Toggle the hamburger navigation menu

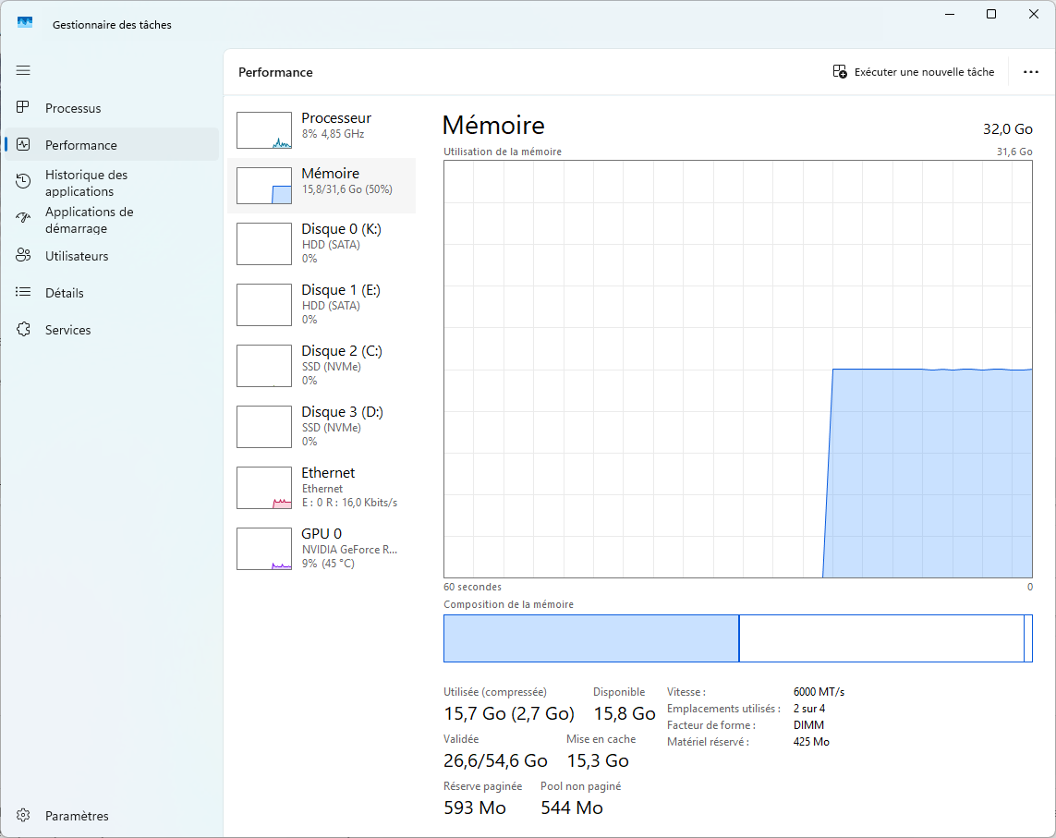[23, 70]
